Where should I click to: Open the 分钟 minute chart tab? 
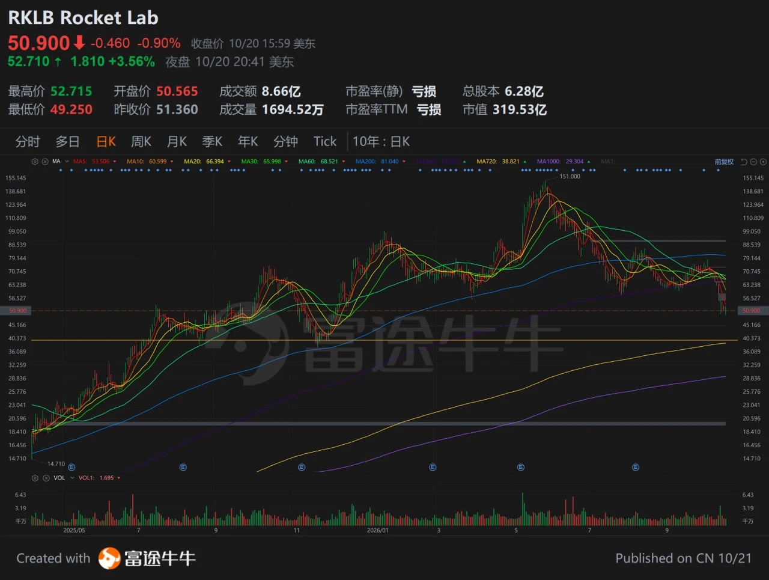(x=285, y=142)
